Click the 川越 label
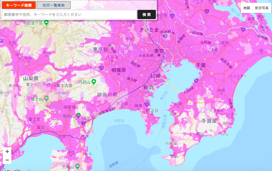This screenshot has width=272, height=171. point(131,22)
